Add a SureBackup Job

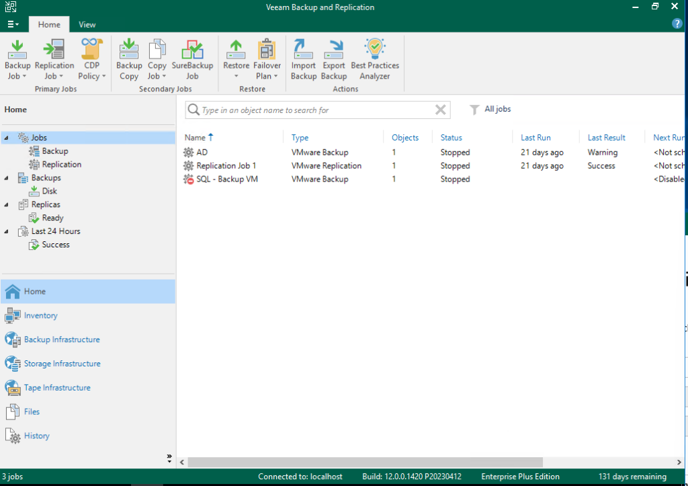click(193, 59)
